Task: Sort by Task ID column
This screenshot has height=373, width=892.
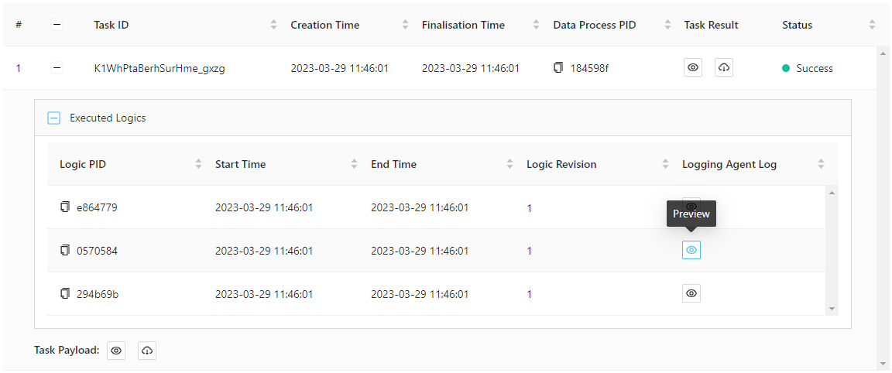Action: [x=273, y=25]
